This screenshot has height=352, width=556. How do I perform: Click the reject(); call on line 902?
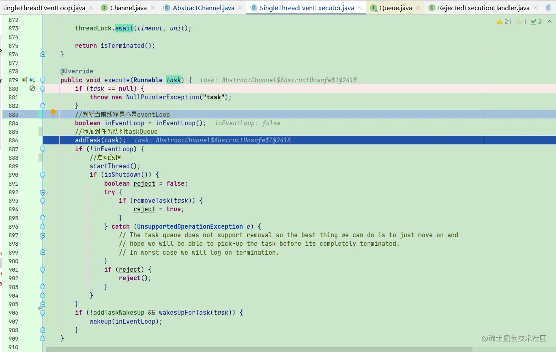coord(135,278)
